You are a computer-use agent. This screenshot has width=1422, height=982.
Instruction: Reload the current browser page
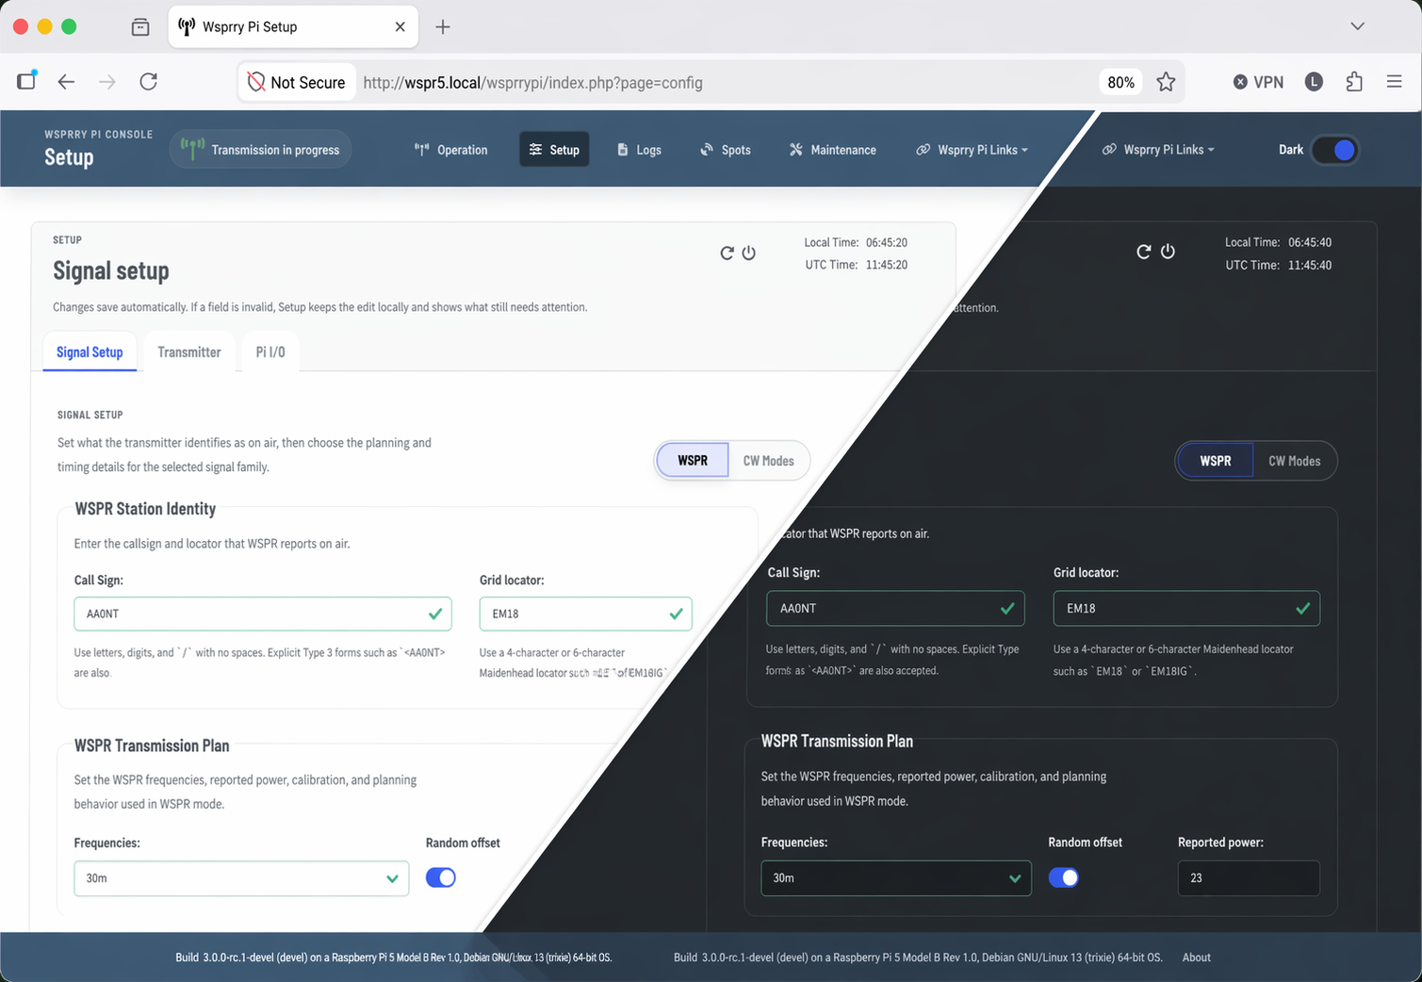[149, 82]
